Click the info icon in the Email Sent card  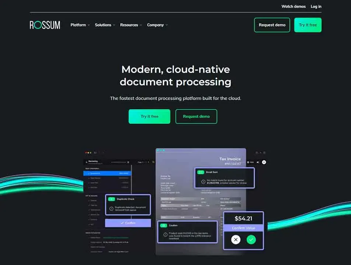coord(203,182)
